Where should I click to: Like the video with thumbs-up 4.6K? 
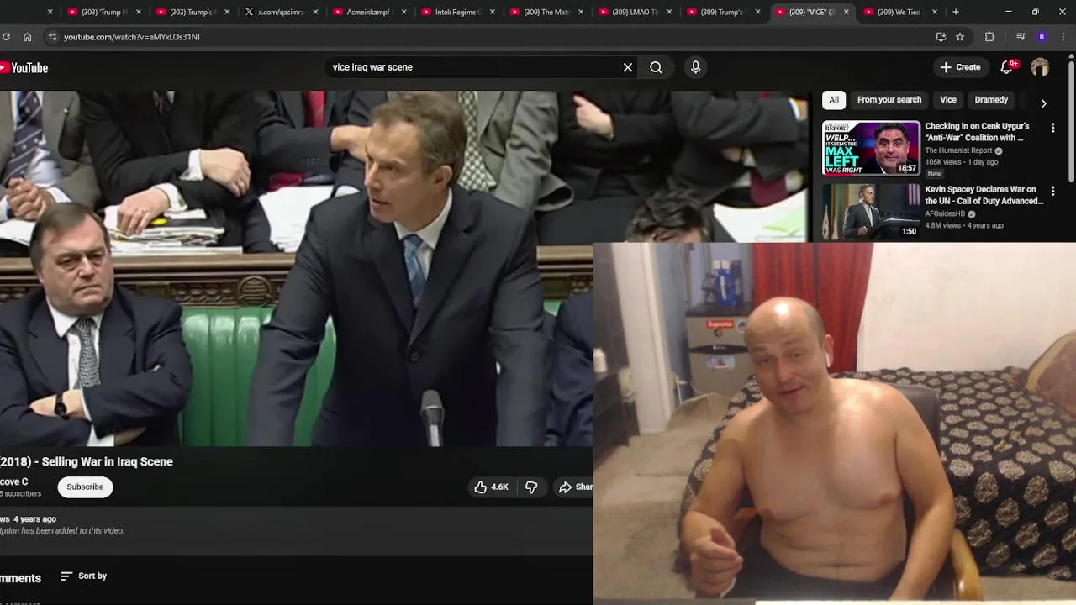coord(491,487)
